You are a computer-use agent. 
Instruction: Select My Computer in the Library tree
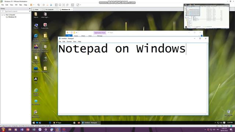(11, 15)
